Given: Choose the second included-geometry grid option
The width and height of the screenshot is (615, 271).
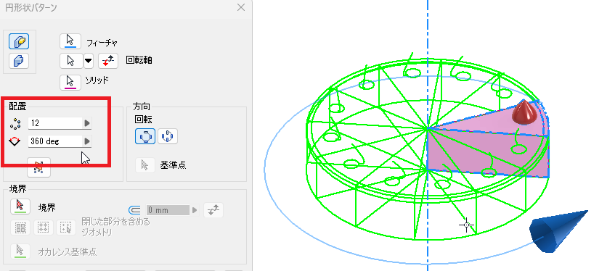Looking at the screenshot, I should coord(44,228).
